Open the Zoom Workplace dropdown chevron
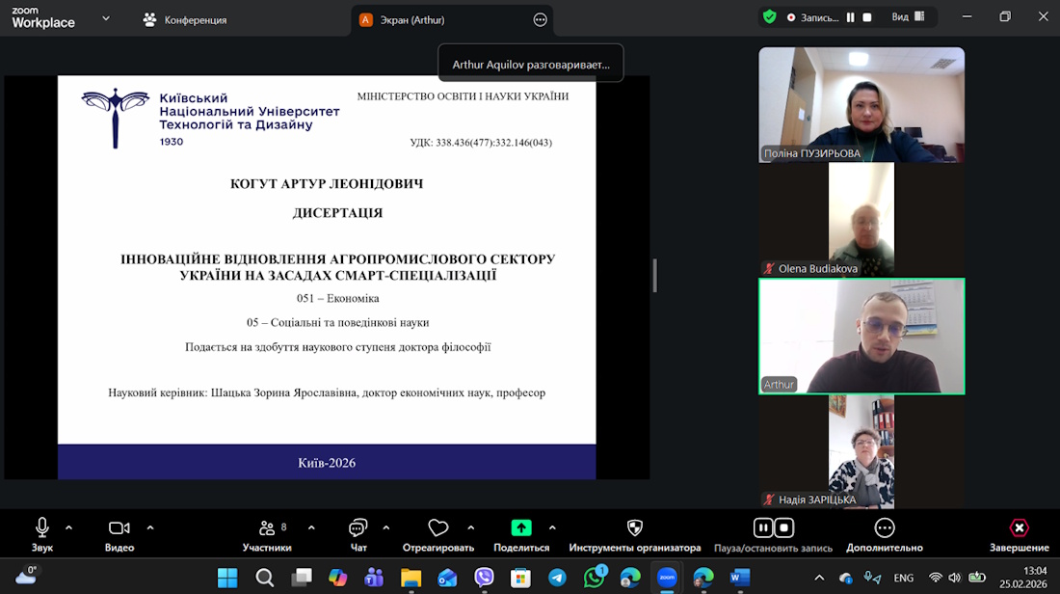The height and width of the screenshot is (594, 1060). click(106, 18)
